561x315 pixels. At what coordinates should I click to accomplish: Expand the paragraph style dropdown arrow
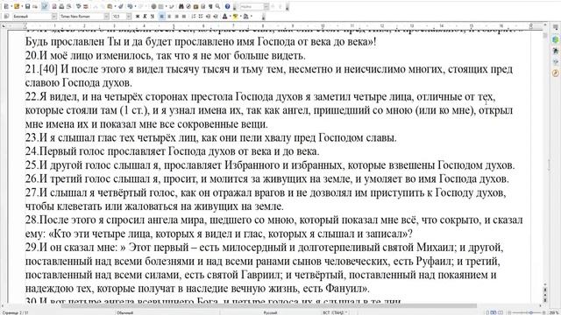coord(54,16)
